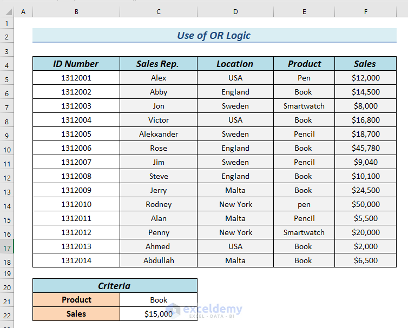Select row 17 header
Screen dimensions: 408x328
[x=7, y=246]
